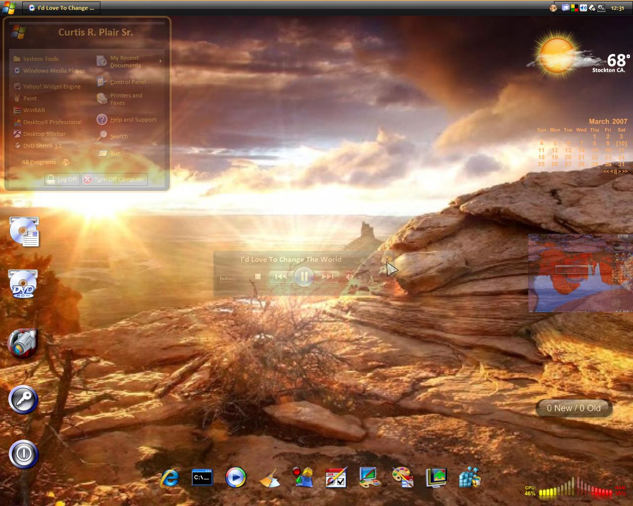The width and height of the screenshot is (633, 506).
Task: Click the DVD-ROM drive desktop icon
Action: (23, 284)
